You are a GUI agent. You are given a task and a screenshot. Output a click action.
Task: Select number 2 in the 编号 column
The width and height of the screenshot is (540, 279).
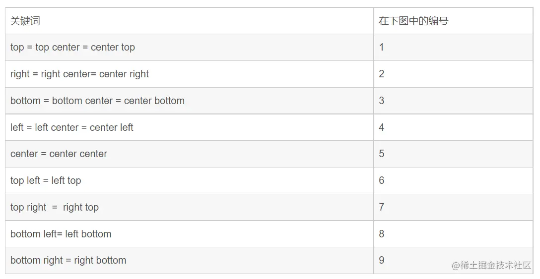pyautogui.click(x=381, y=74)
